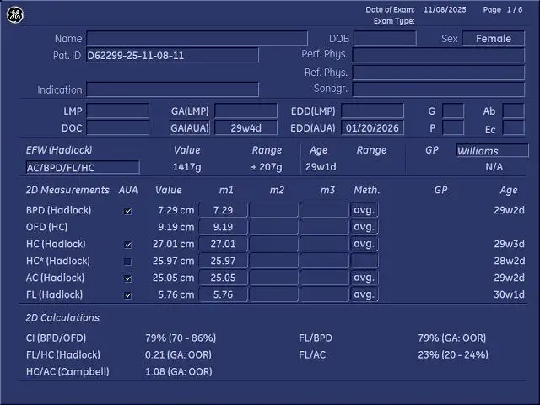This screenshot has height=405, width=540.
Task: Select the Indication text field
Action: (172, 89)
